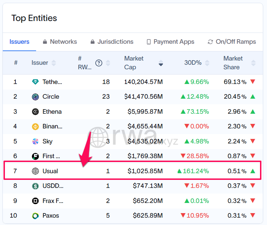The height and width of the screenshot is (225, 267).
Task: Click the Tether issuer logo icon
Action: click(x=35, y=82)
